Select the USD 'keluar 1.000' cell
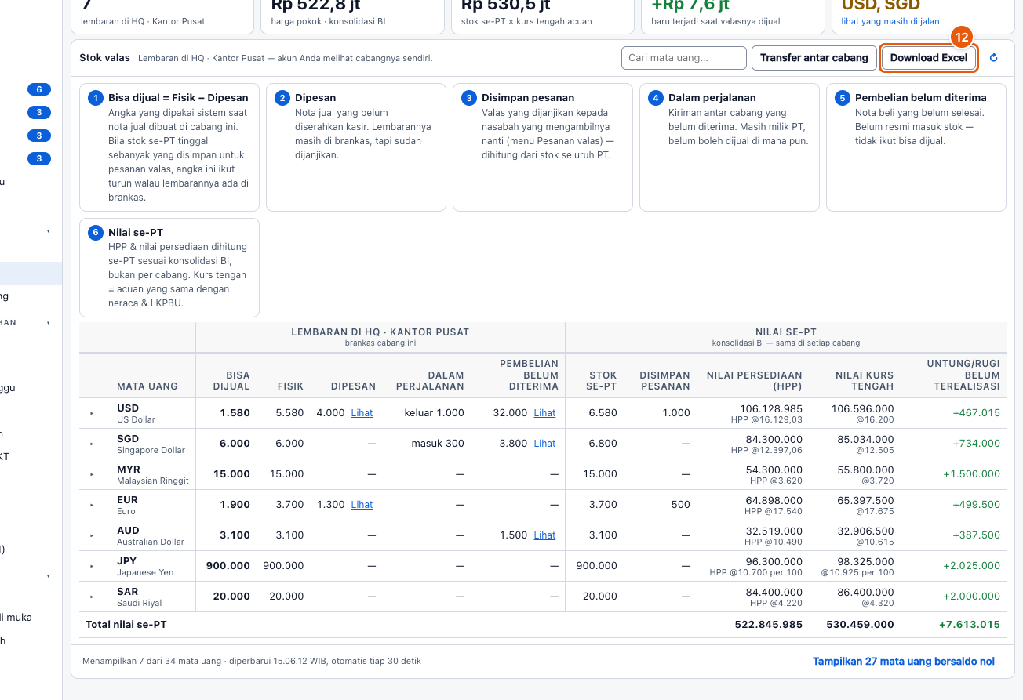 point(435,413)
